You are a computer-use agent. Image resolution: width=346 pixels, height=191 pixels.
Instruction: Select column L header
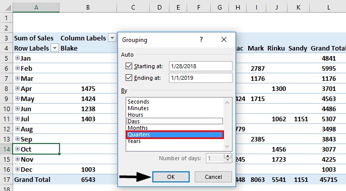pyautogui.click(x=328, y=8)
